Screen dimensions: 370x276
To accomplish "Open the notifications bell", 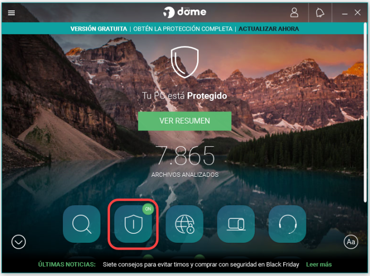I will 320,13.
